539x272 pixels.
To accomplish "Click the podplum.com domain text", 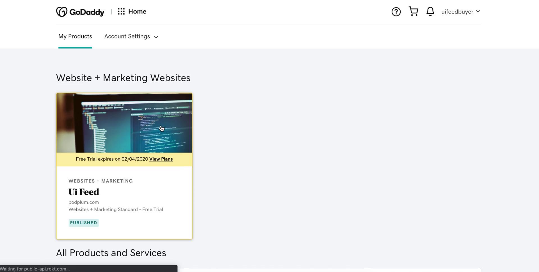I will 84,202.
